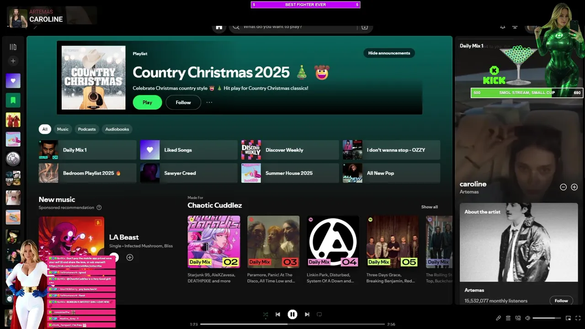Click the search magnifier icon

(x=236, y=27)
